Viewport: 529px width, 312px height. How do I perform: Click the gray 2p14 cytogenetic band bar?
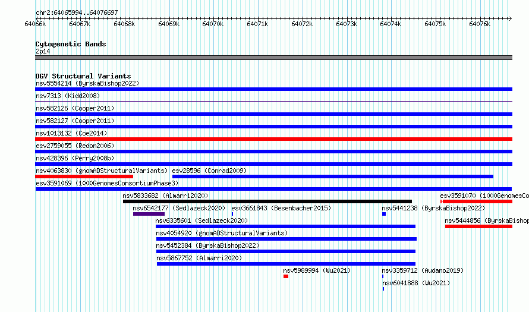[273, 58]
